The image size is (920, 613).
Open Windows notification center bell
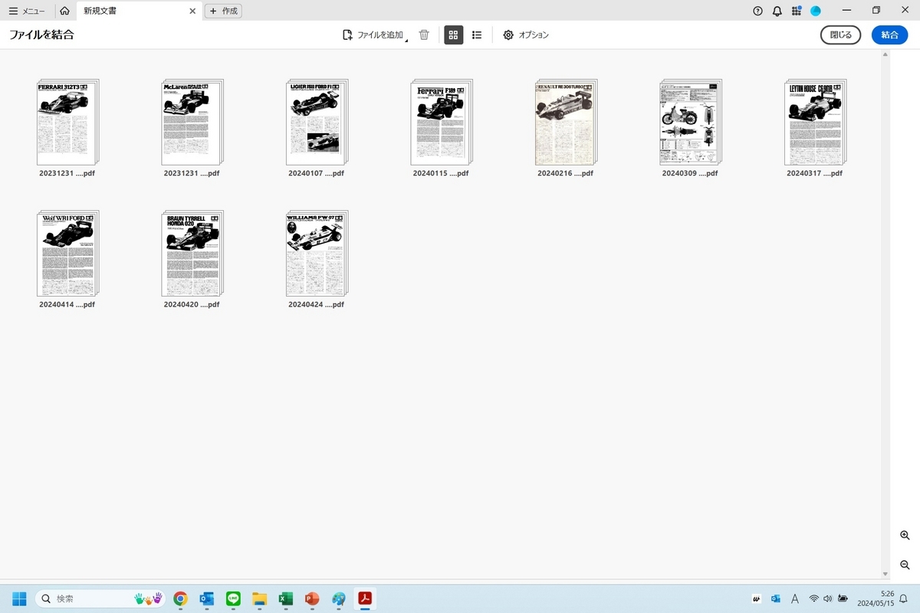point(904,598)
